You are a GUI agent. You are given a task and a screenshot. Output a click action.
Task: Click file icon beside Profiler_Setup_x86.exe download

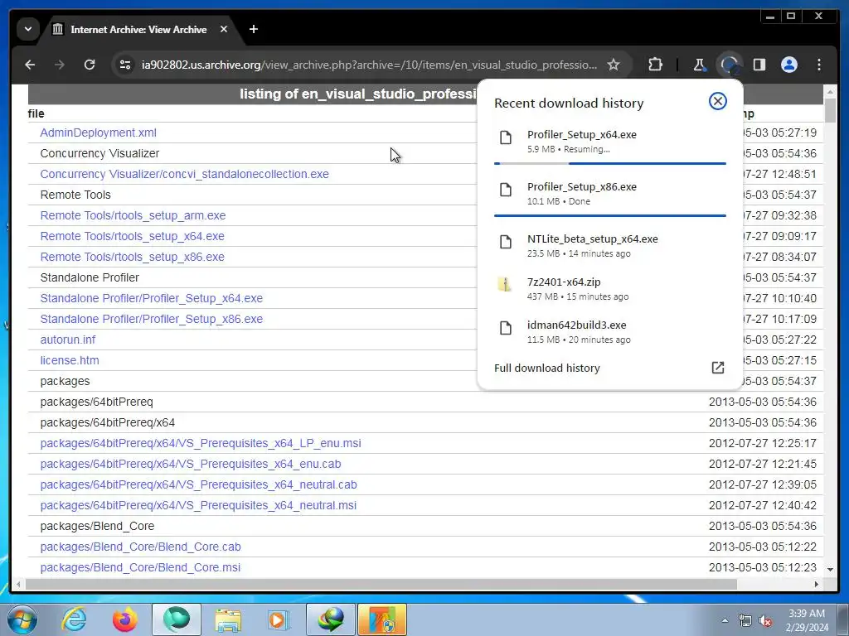click(x=505, y=190)
